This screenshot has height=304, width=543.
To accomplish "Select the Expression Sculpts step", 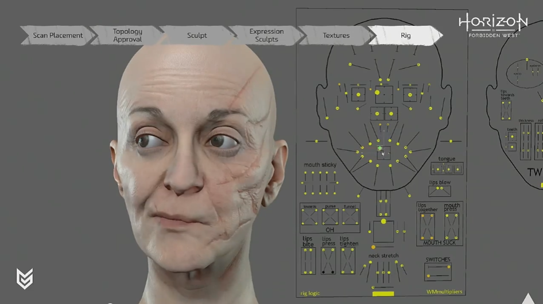I will (x=266, y=35).
